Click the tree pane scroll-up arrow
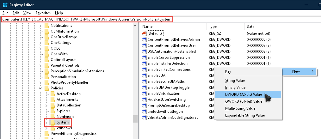 pyautogui.click(x=135, y=26)
